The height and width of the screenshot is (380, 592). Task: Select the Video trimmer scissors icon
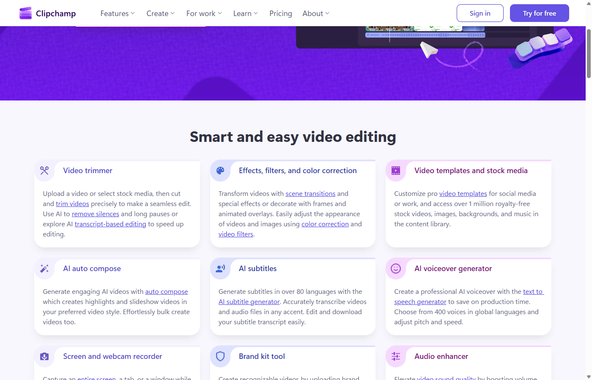click(x=44, y=171)
